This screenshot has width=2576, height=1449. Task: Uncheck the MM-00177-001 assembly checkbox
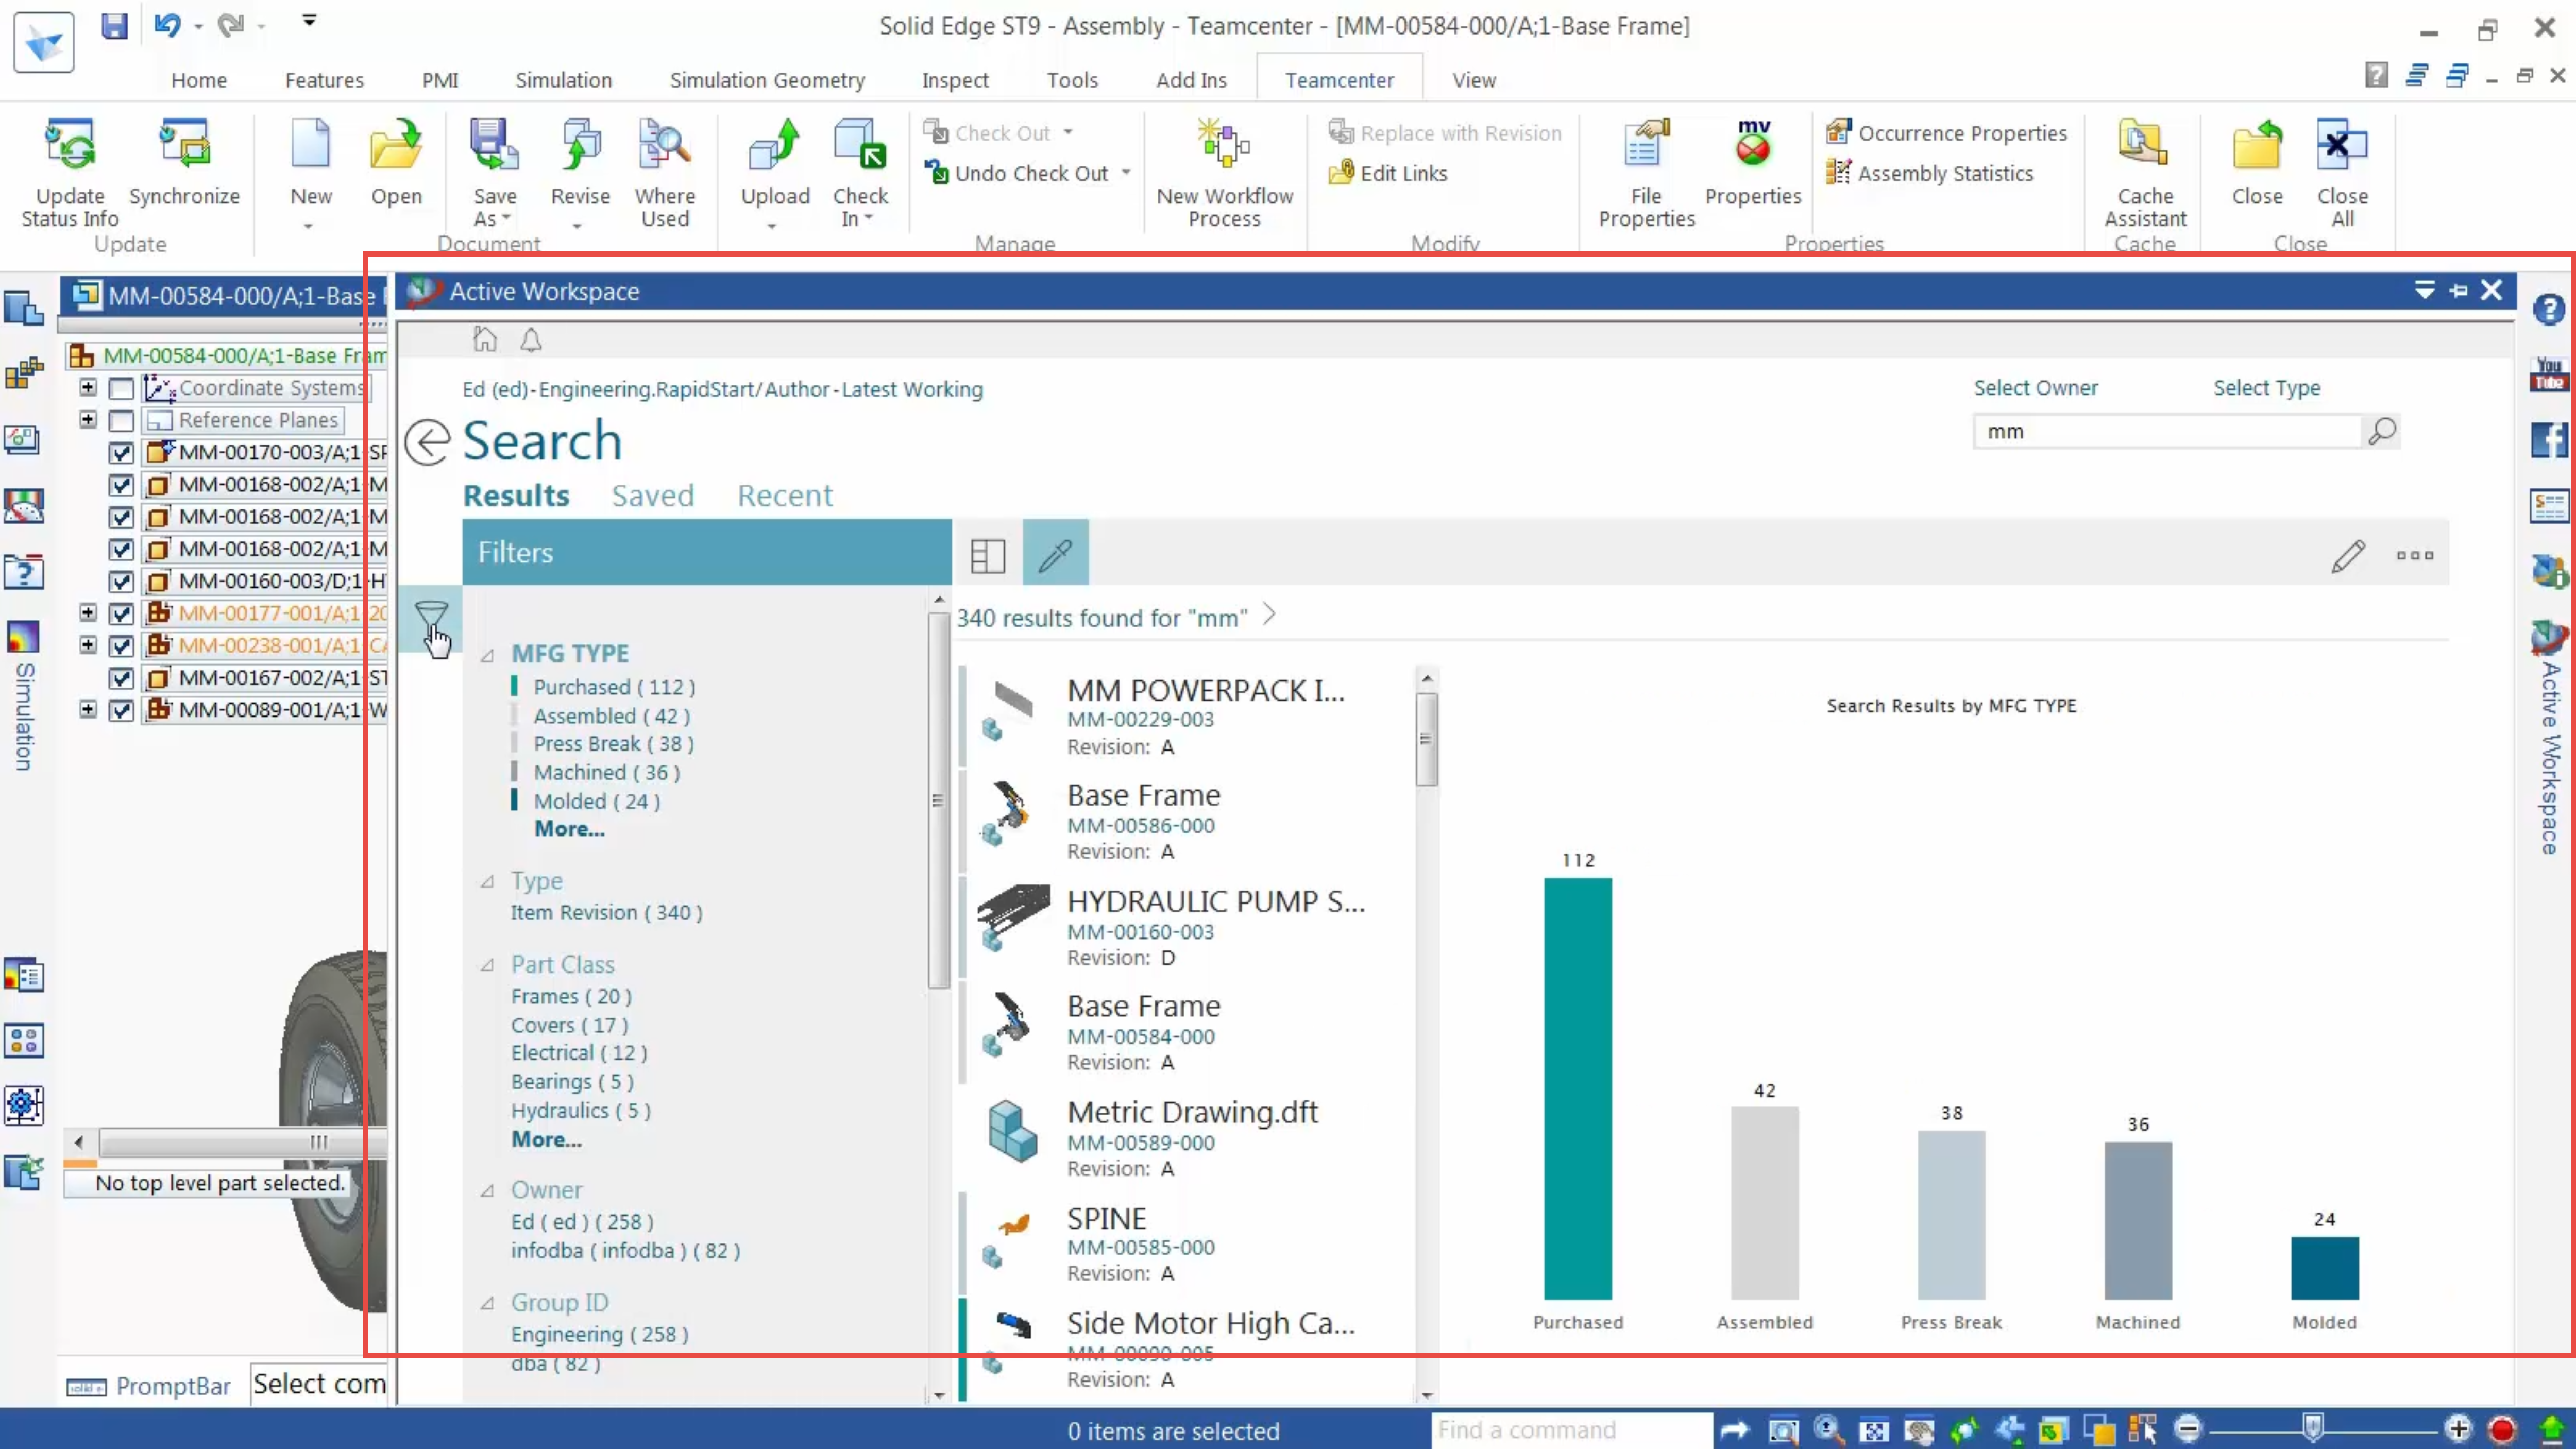point(121,613)
